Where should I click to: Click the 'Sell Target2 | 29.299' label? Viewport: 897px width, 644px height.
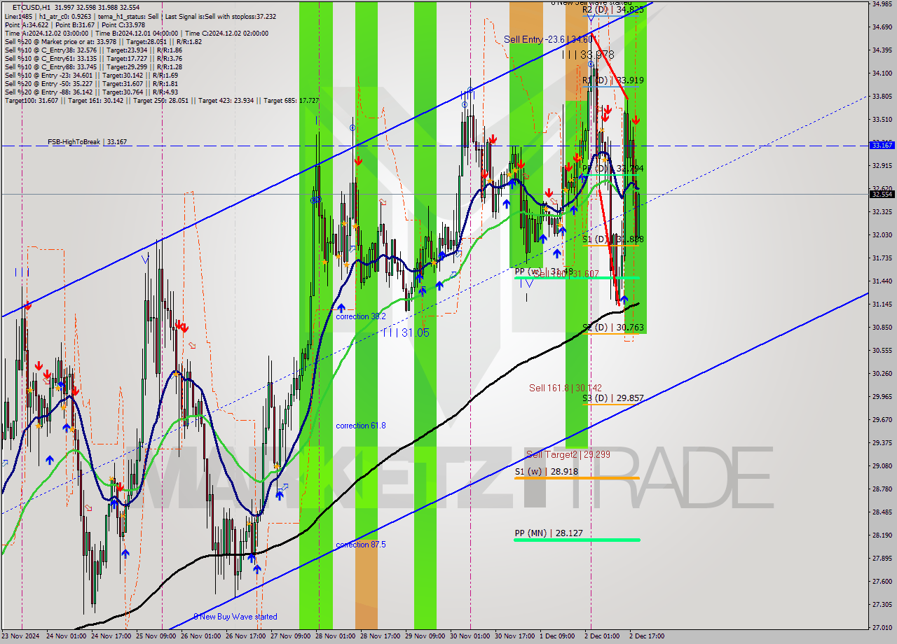point(568,454)
